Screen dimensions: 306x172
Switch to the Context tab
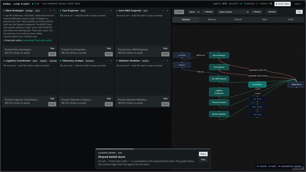pos(186,19)
